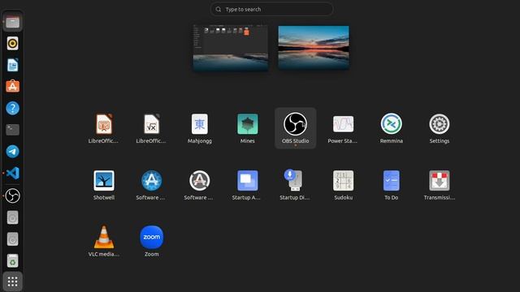Launch the Startup Applications app
Image resolution: width=520 pixels, height=292 pixels.
247,185
